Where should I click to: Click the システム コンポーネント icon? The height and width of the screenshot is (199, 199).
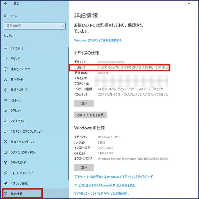[5, 152]
